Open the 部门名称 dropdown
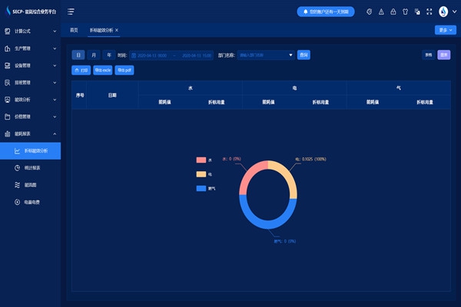461x307 pixels. click(x=265, y=55)
